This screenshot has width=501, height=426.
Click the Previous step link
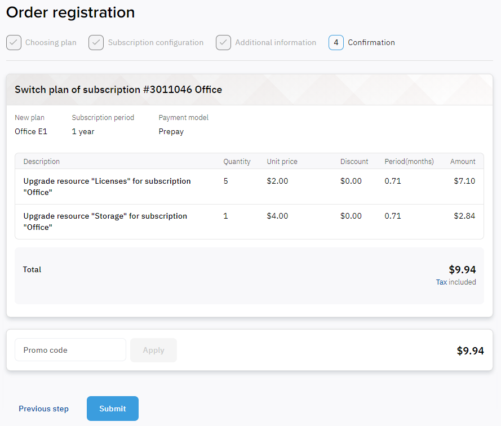click(x=43, y=409)
